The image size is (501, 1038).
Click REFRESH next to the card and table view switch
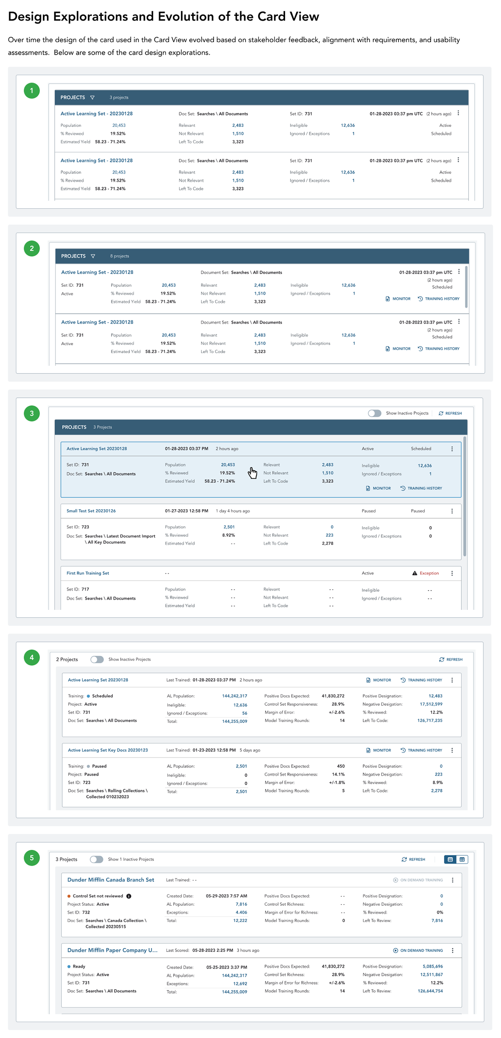413,859
